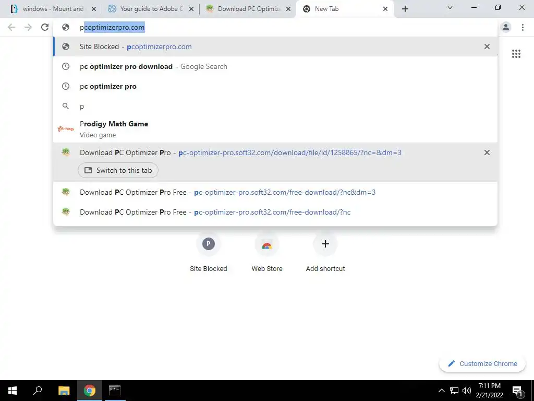Select the 'p' search suggestion

coord(275,106)
